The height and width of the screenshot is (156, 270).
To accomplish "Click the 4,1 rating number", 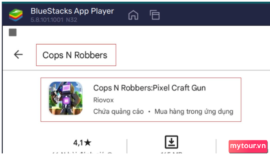I will tap(79, 143).
